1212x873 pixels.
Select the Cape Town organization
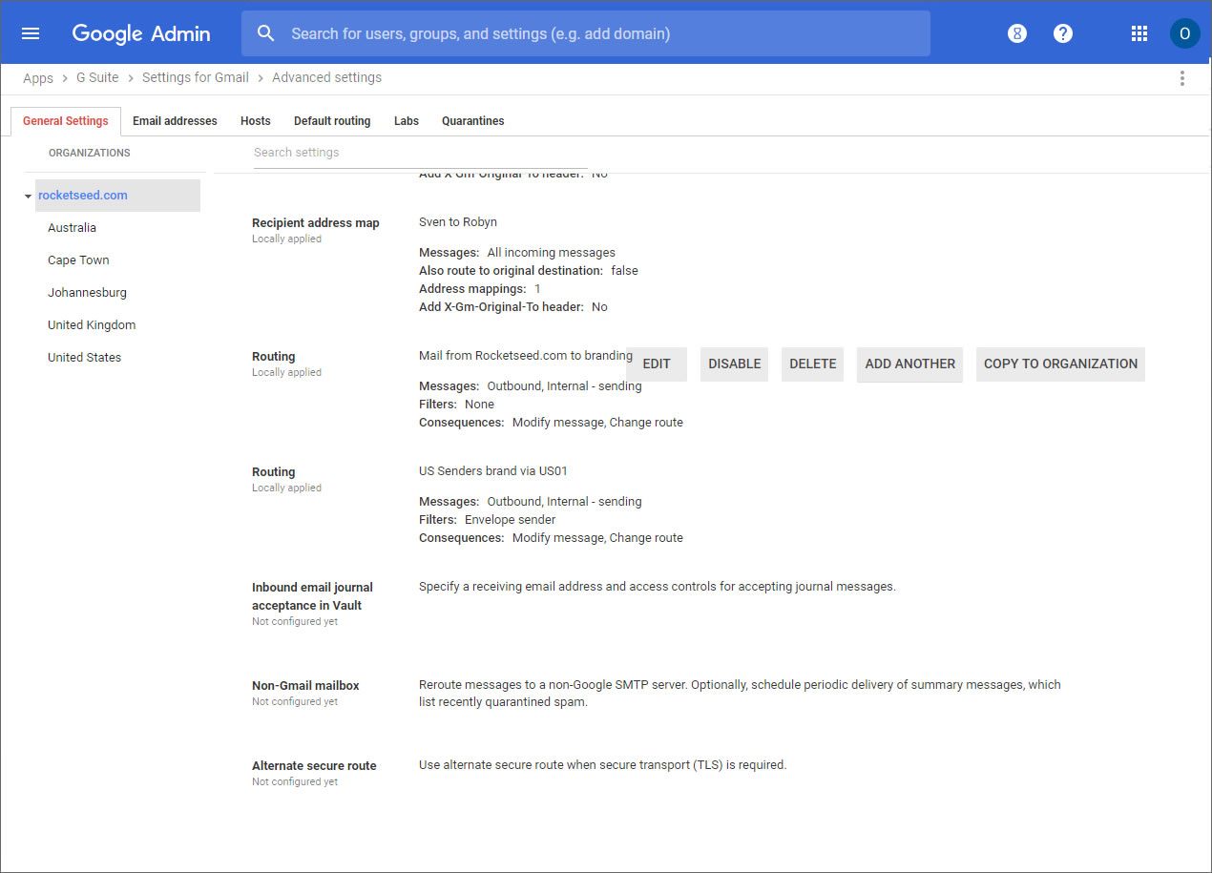(x=78, y=260)
